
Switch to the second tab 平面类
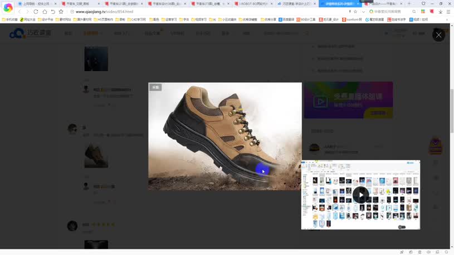pyautogui.click(x=80, y=4)
